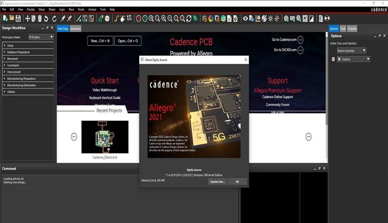Click the New.. Ctrl + N button
This screenshot has height=223, width=388.
(100, 41)
